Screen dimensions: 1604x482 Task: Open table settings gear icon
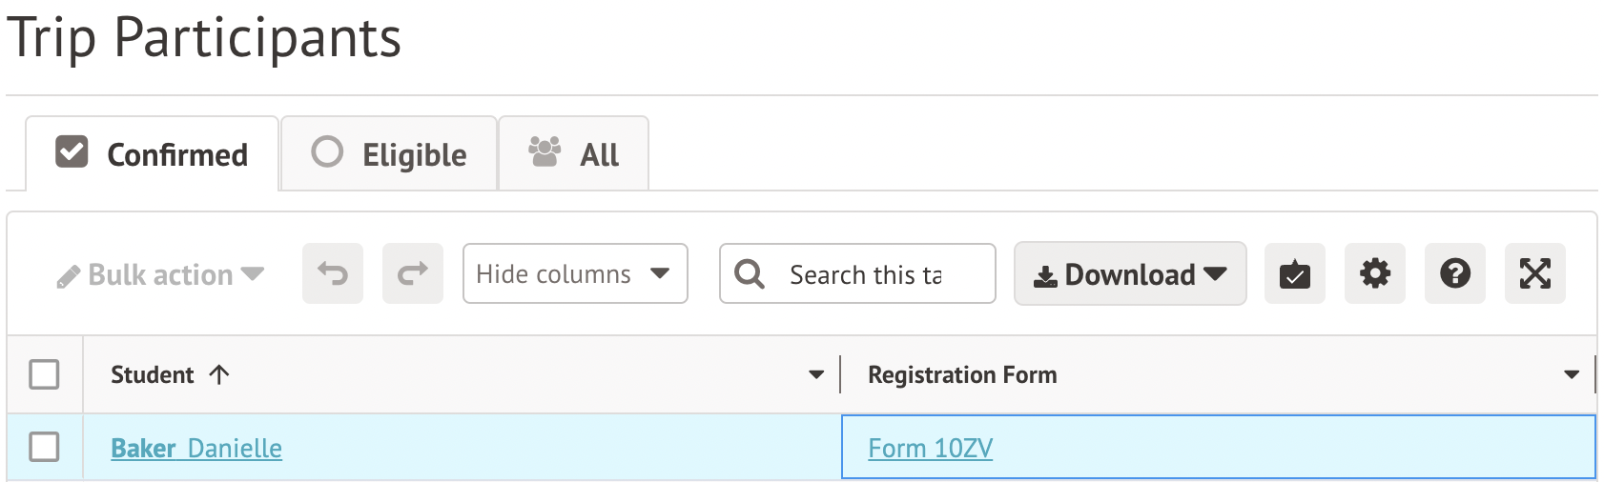click(x=1374, y=274)
